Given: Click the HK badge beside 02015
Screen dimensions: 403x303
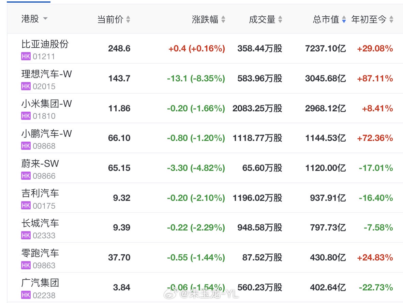Looking at the screenshot, I should (26, 86).
